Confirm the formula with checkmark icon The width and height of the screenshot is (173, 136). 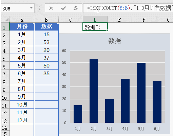point(63,8)
